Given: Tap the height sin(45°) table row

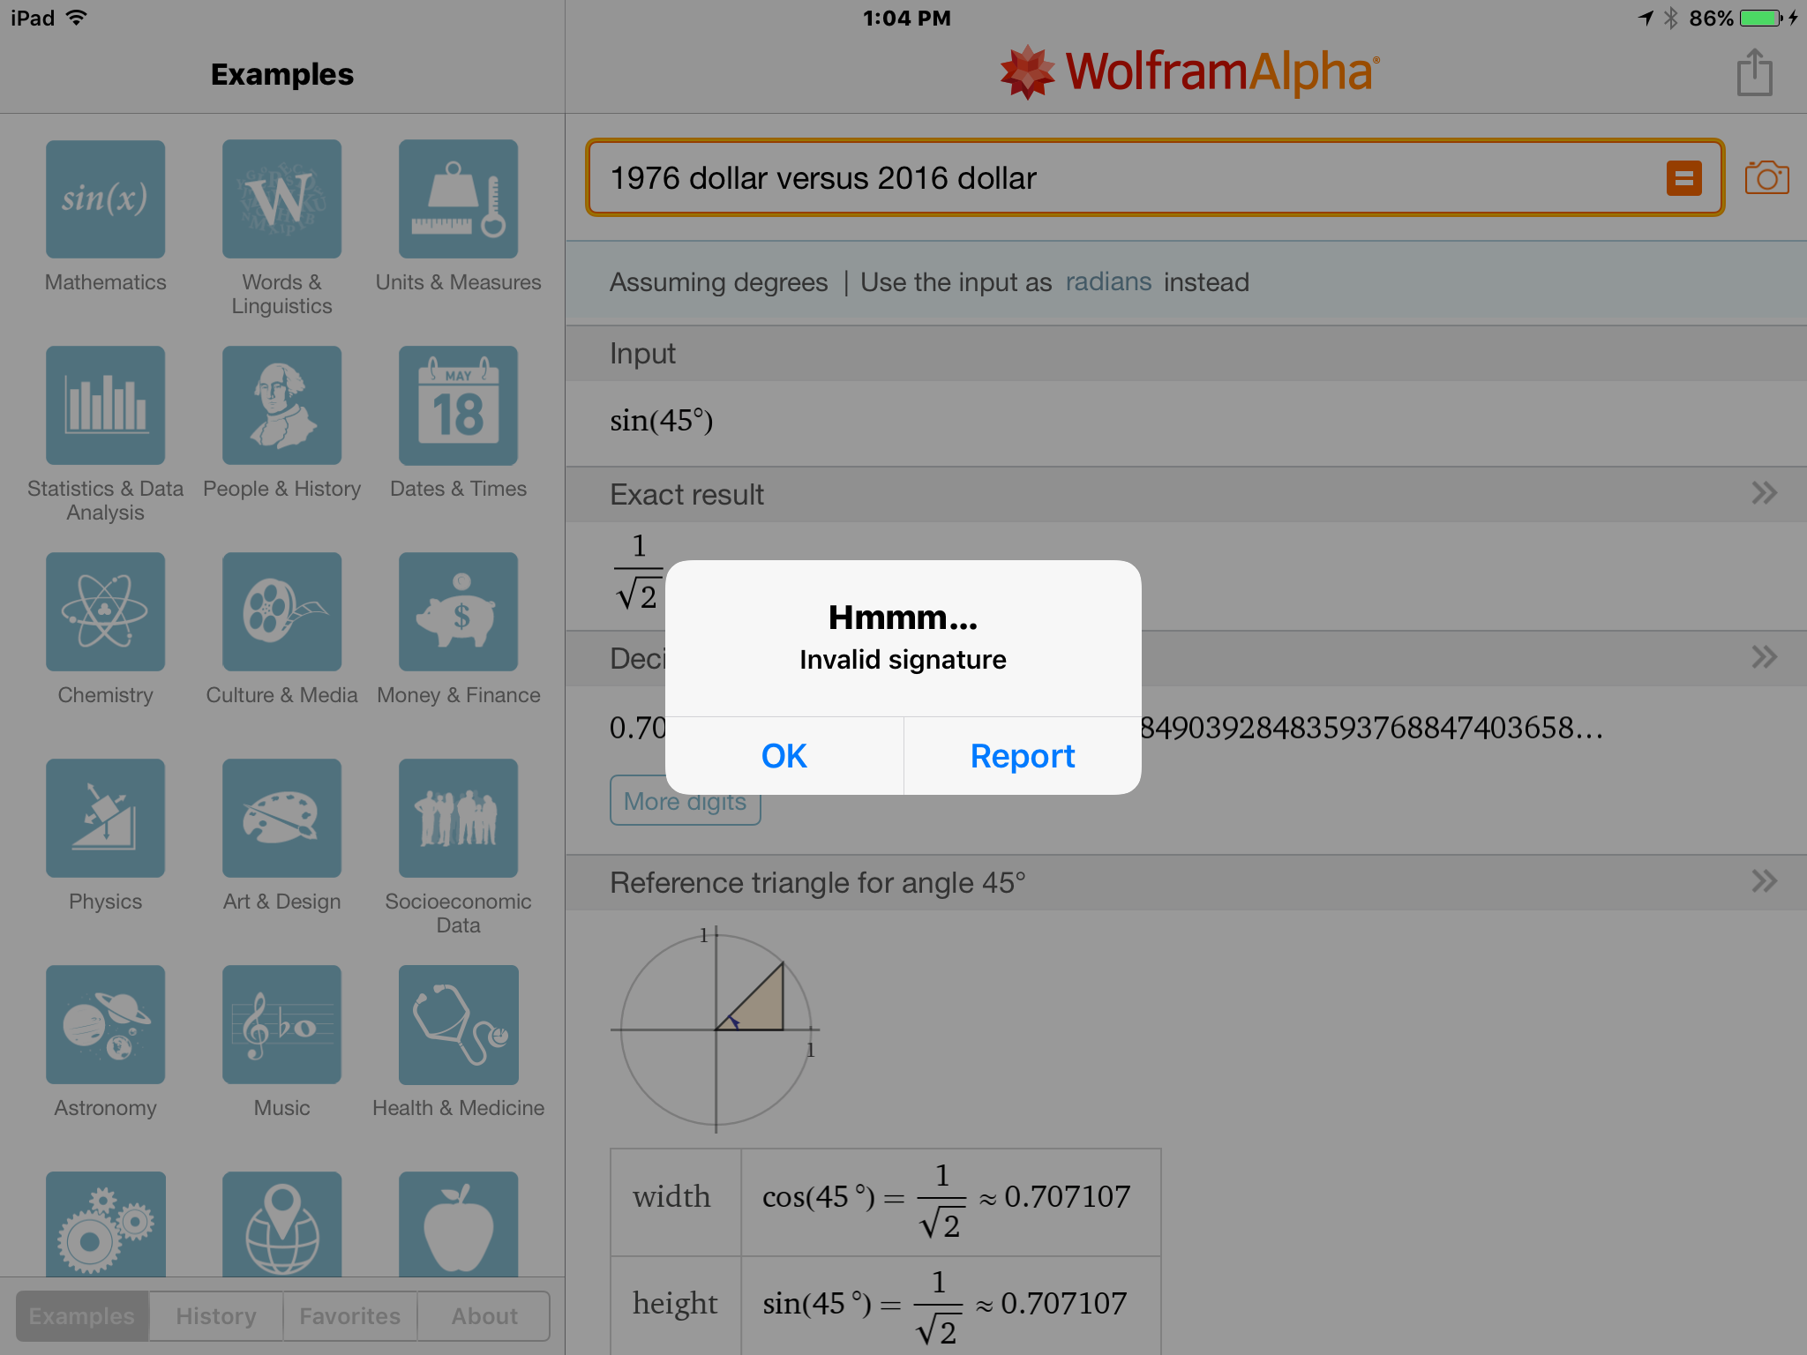Looking at the screenshot, I should [x=886, y=1306].
